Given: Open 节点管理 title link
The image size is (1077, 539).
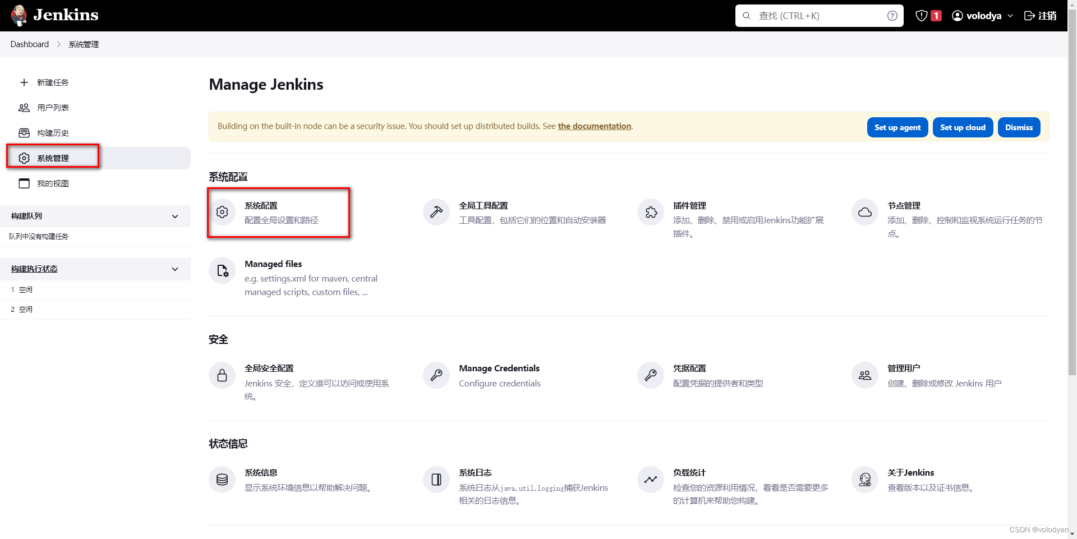Looking at the screenshot, I should (x=904, y=206).
